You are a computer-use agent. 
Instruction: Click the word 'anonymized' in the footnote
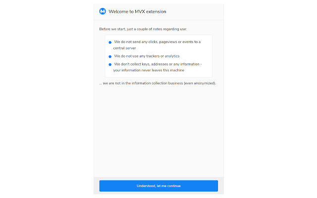point(204,83)
